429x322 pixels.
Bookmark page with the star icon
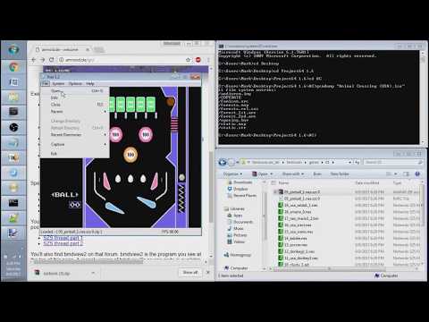tap(188, 60)
